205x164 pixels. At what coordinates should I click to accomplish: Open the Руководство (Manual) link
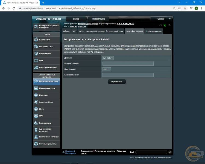[x=87, y=151]
